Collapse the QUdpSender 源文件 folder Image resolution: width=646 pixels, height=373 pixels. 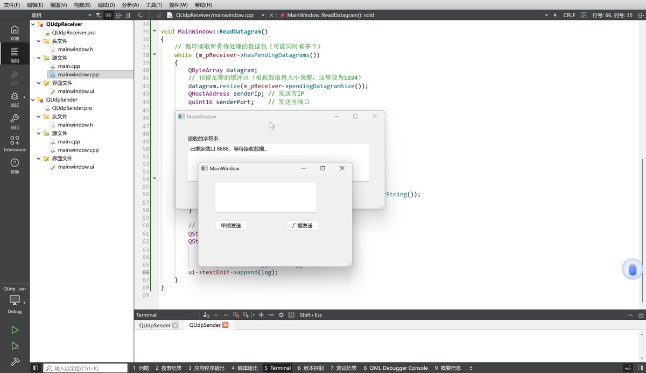click(x=39, y=133)
